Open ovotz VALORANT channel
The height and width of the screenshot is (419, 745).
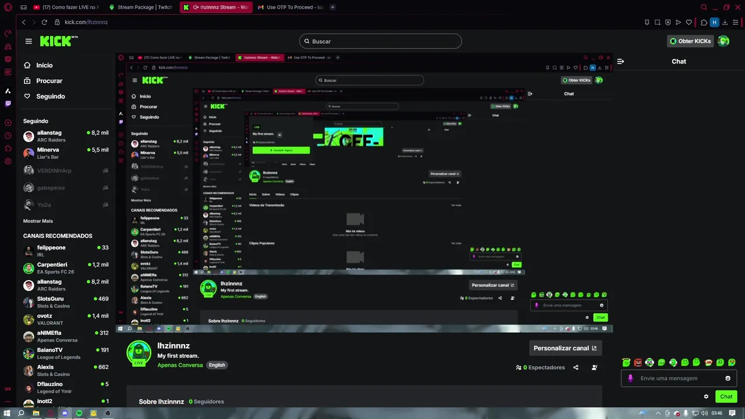click(x=66, y=319)
